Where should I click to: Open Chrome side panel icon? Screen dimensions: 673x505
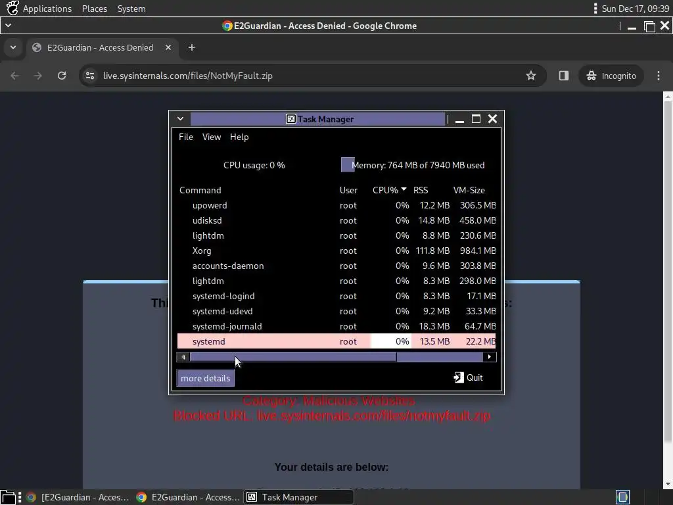click(563, 76)
